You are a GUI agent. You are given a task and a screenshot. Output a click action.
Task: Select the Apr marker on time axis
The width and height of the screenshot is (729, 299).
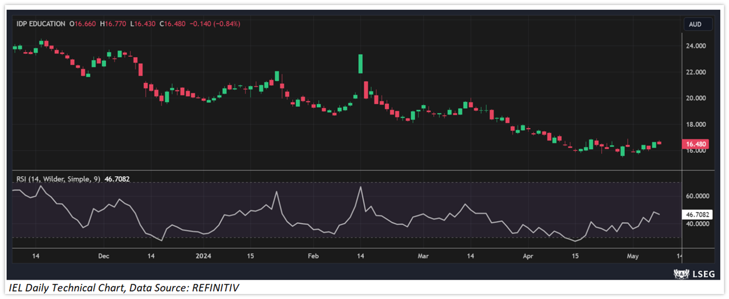528,256
